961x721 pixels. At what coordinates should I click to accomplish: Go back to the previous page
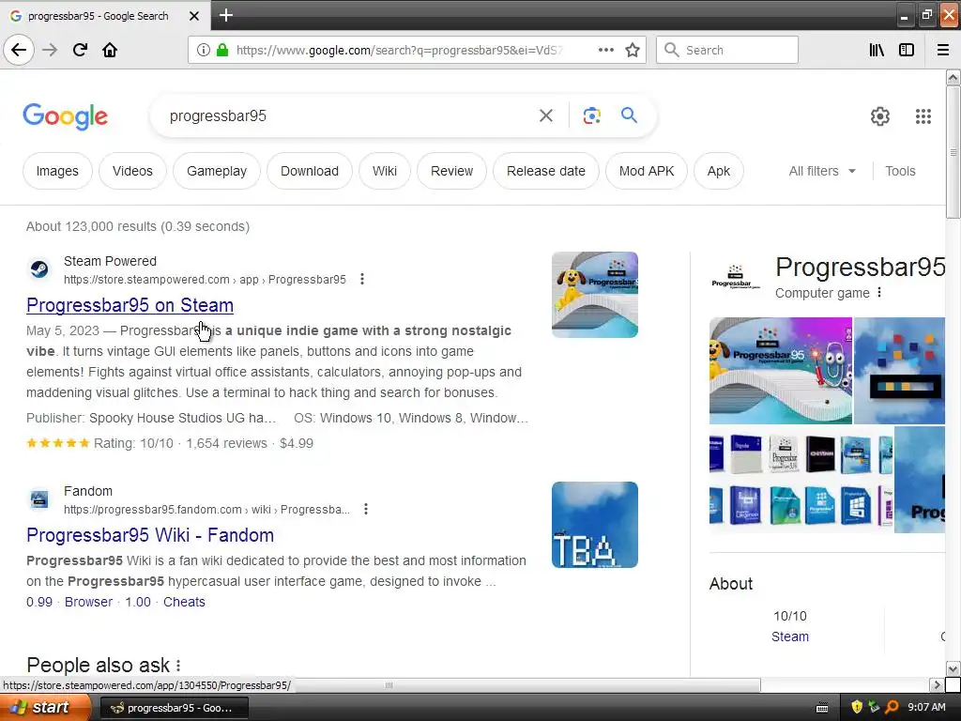19,50
